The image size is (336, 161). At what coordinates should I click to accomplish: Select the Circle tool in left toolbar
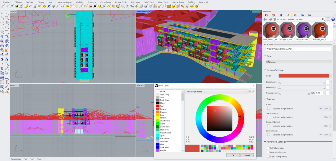tap(2, 22)
